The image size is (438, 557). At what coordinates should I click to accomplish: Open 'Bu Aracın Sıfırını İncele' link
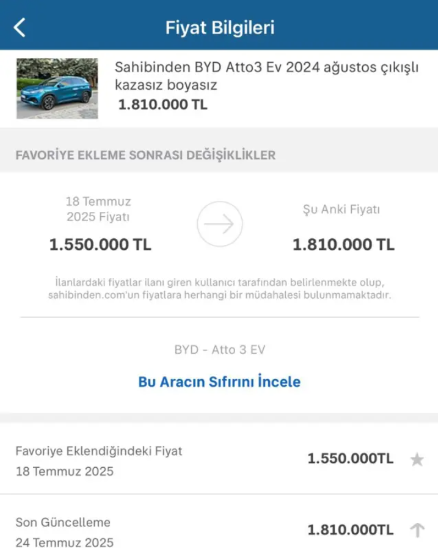219,382
